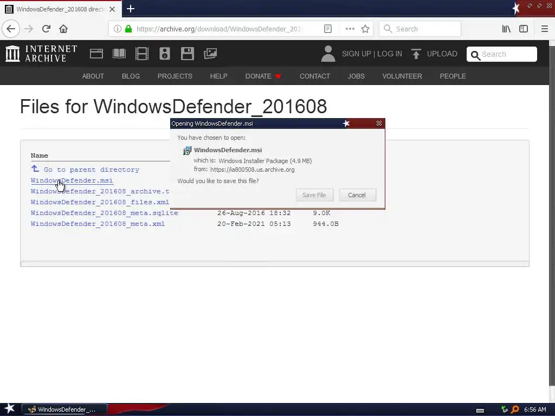
Task: Open the CONTACT menu item
Action: [315, 76]
